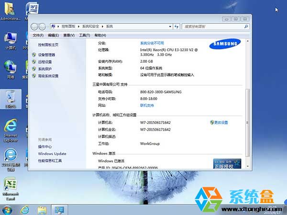Expand the address bar history dropdown
This screenshot has height=215, width=287.
click(x=170, y=27)
